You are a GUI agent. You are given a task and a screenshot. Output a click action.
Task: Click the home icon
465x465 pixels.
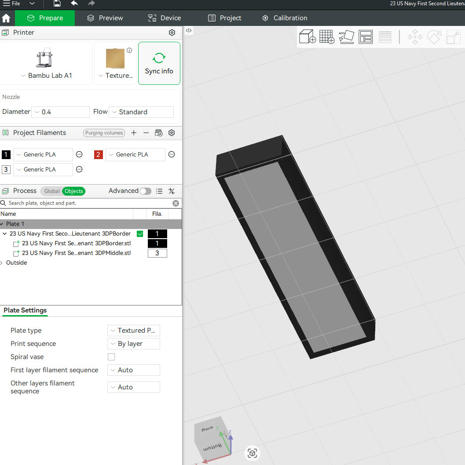[6, 18]
